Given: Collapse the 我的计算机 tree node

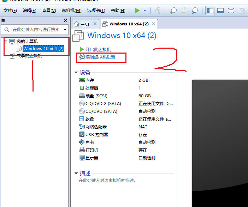Looking at the screenshot, I should click(6, 42).
